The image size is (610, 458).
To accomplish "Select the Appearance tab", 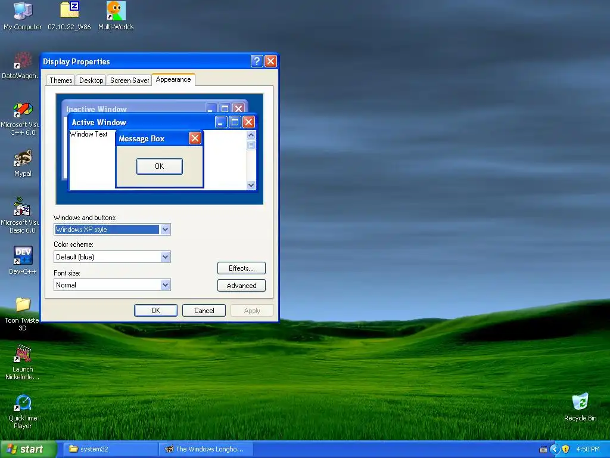I will pos(173,79).
